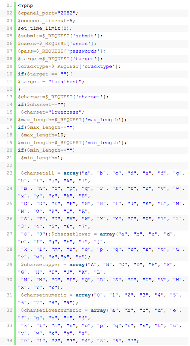The height and width of the screenshot is (346, 190).
Task: Select the if($min_length=="") condition
Action: (x=47, y=150)
